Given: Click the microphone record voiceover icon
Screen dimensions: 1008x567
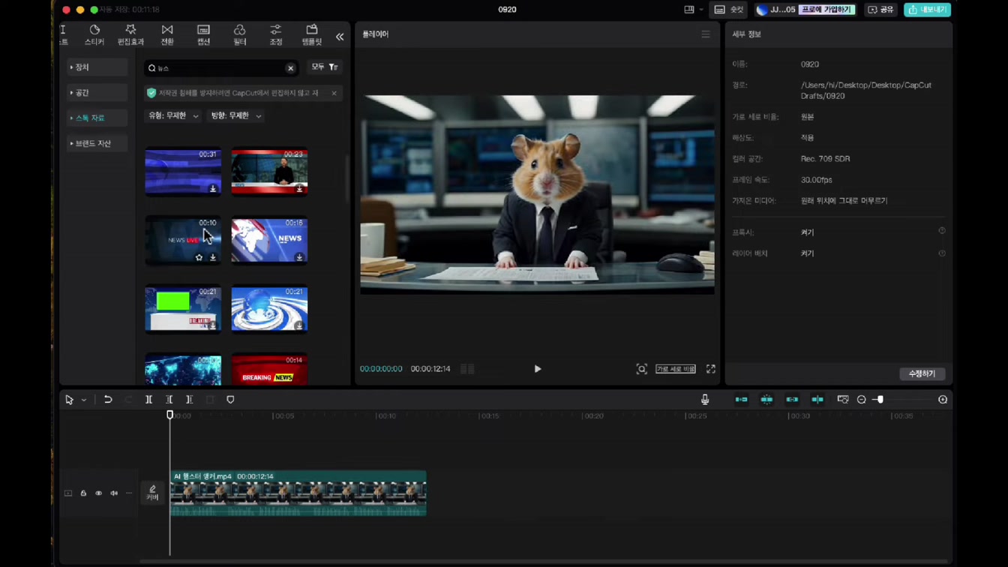Looking at the screenshot, I should pos(705,400).
